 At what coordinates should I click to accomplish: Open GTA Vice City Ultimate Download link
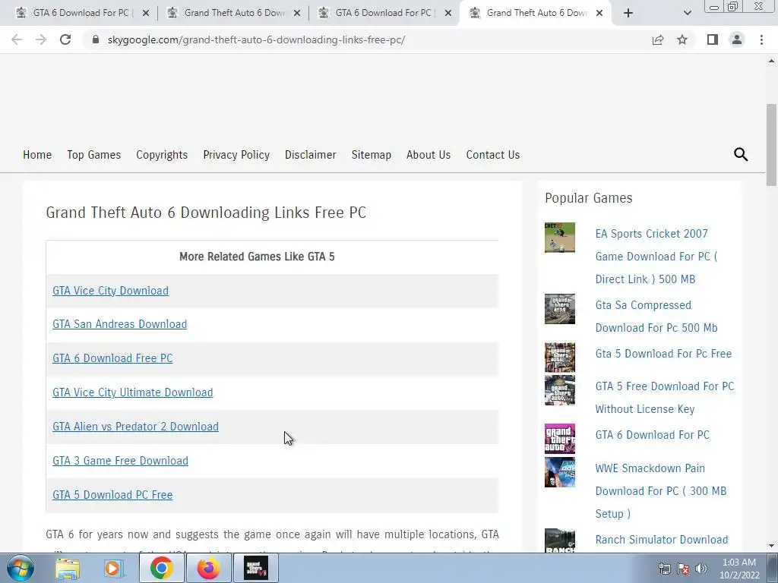tap(132, 392)
